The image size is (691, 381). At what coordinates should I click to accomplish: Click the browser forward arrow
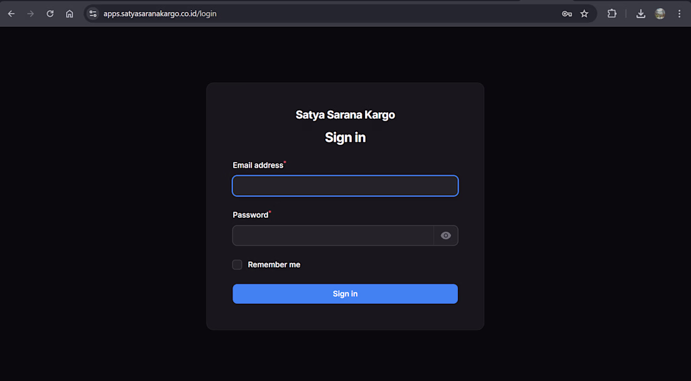click(x=30, y=14)
